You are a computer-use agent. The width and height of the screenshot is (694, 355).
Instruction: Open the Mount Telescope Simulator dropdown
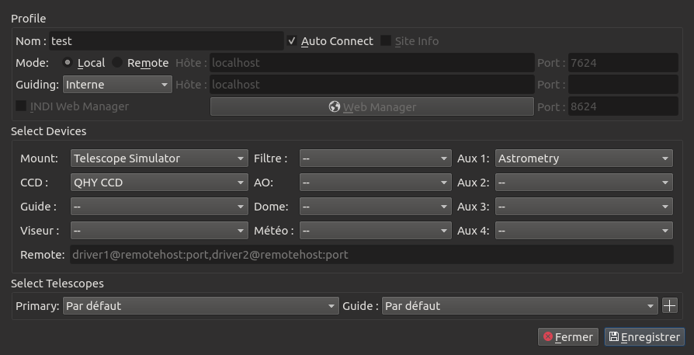pos(159,158)
